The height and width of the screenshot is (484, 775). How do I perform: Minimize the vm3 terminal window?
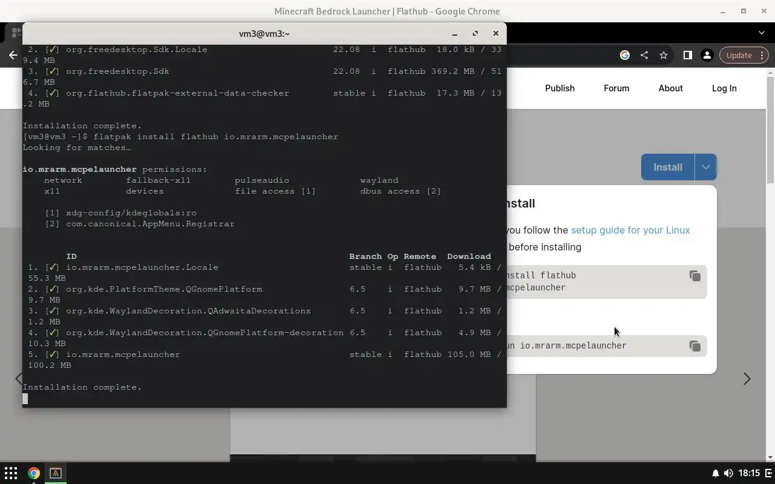pyautogui.click(x=455, y=34)
